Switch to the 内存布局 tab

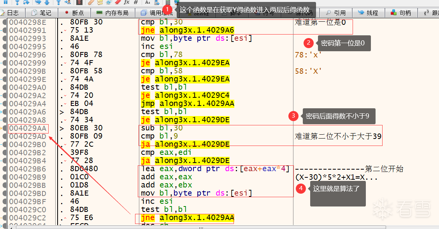coord(113,13)
